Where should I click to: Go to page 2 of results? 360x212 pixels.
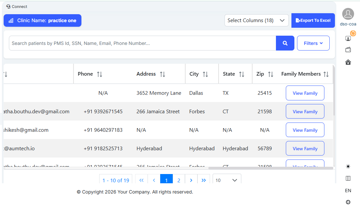click(x=179, y=180)
